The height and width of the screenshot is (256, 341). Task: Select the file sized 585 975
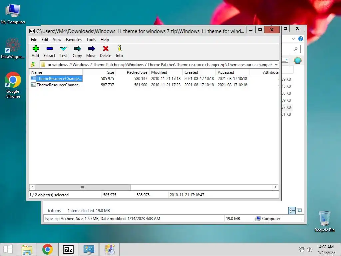pyautogui.click(x=154, y=79)
